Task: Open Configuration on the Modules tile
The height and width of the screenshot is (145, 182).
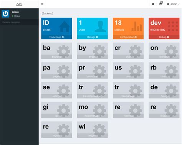Action: coord(128,37)
